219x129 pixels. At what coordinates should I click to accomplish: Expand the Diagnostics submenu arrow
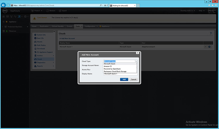point(53,63)
